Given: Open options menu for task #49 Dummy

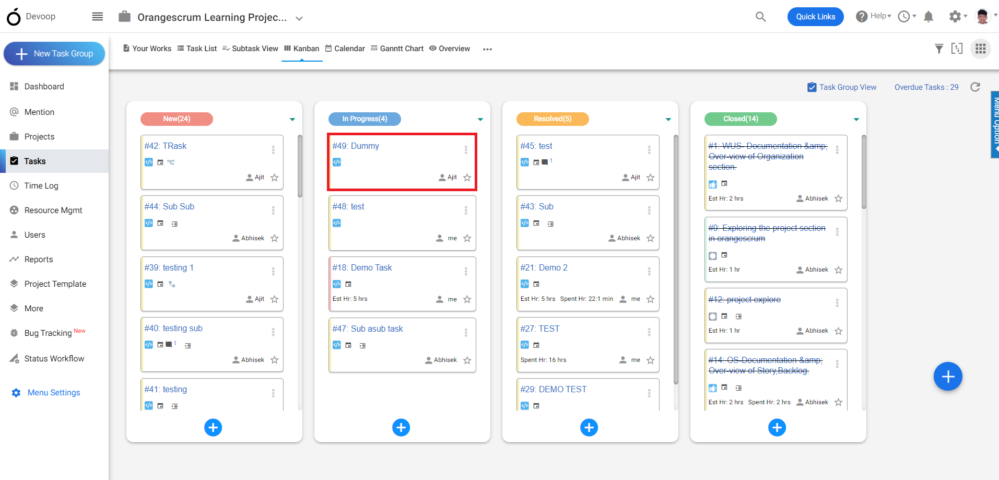Looking at the screenshot, I should pyautogui.click(x=466, y=150).
